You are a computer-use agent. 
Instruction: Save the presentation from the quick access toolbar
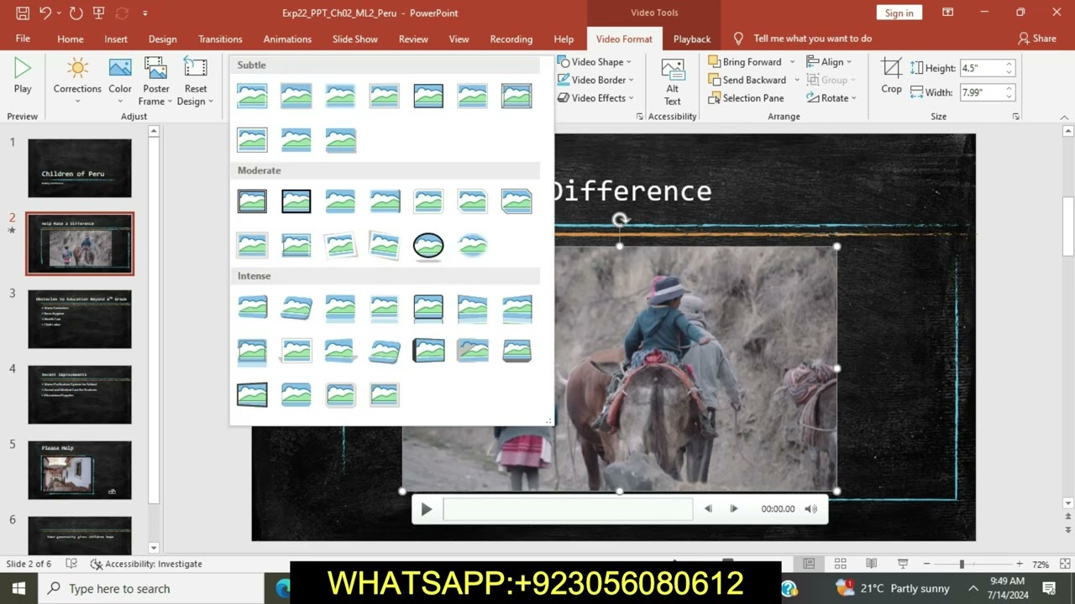[x=23, y=13]
